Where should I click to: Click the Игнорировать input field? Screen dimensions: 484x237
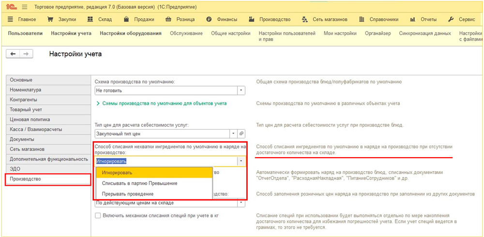tap(165, 161)
